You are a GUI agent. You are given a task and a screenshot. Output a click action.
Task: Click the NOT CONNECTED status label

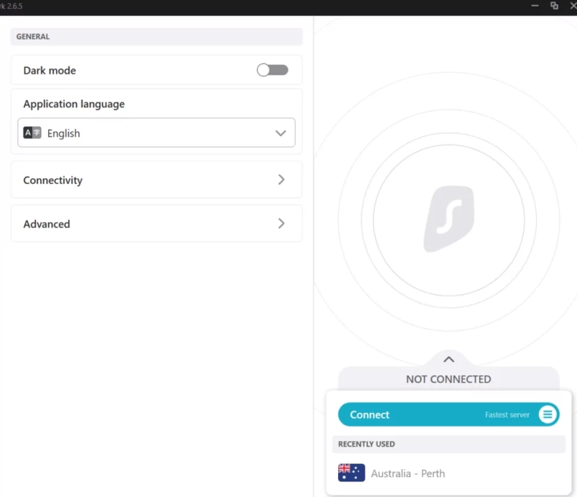coord(448,379)
